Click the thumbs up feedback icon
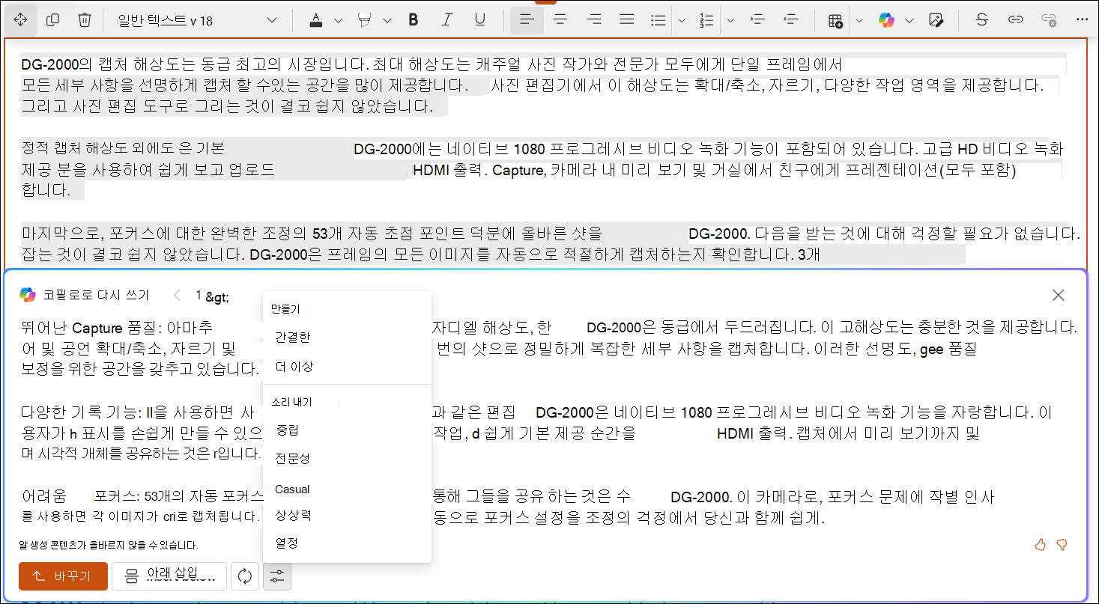The width and height of the screenshot is (1099, 604). 1040,545
